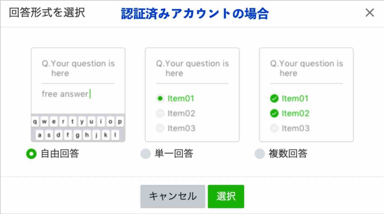
Task: Click the multiple answer preview thumbnail
Action: pos(306,94)
